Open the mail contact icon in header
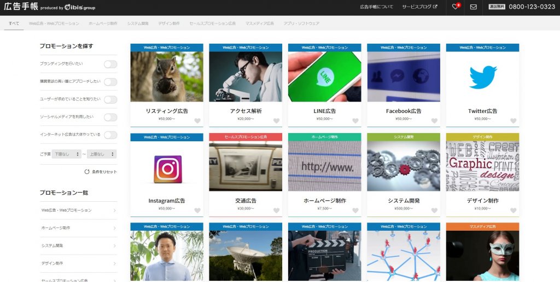 (x=474, y=7)
